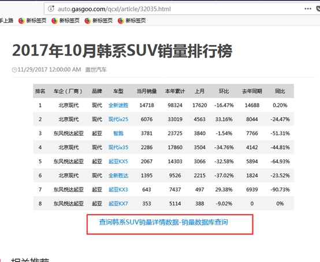
Task: Click the 盖世汽车 source label
Action: [96, 70]
